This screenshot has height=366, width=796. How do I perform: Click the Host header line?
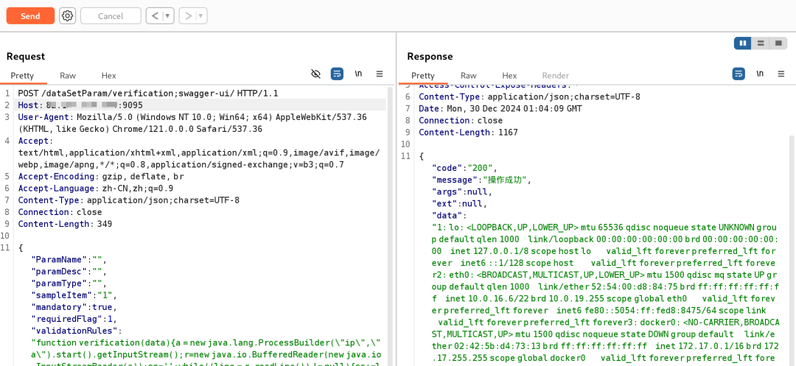point(80,105)
